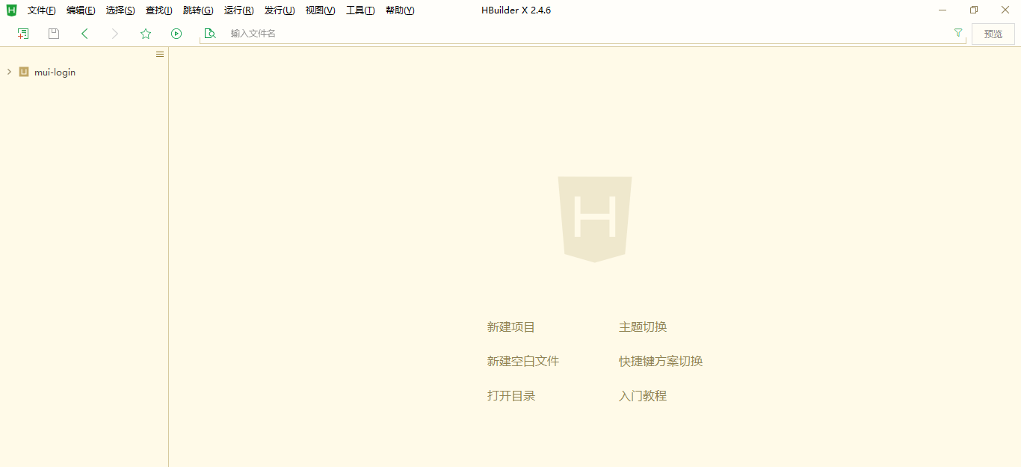Click the green HBuilder logo in the title bar
The image size is (1021, 467).
(10, 10)
